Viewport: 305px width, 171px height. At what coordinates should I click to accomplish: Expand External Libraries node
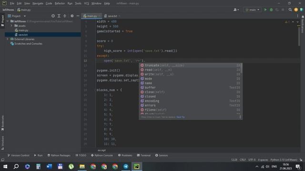tap(8, 39)
